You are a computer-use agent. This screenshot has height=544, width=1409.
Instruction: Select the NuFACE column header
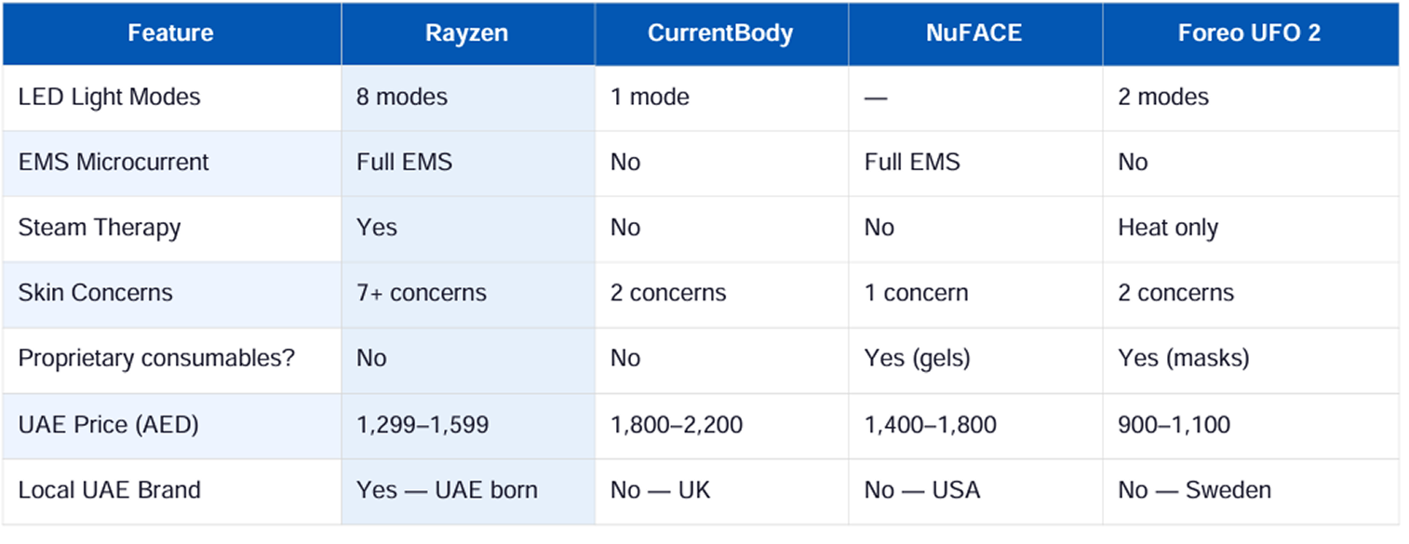[x=975, y=33]
